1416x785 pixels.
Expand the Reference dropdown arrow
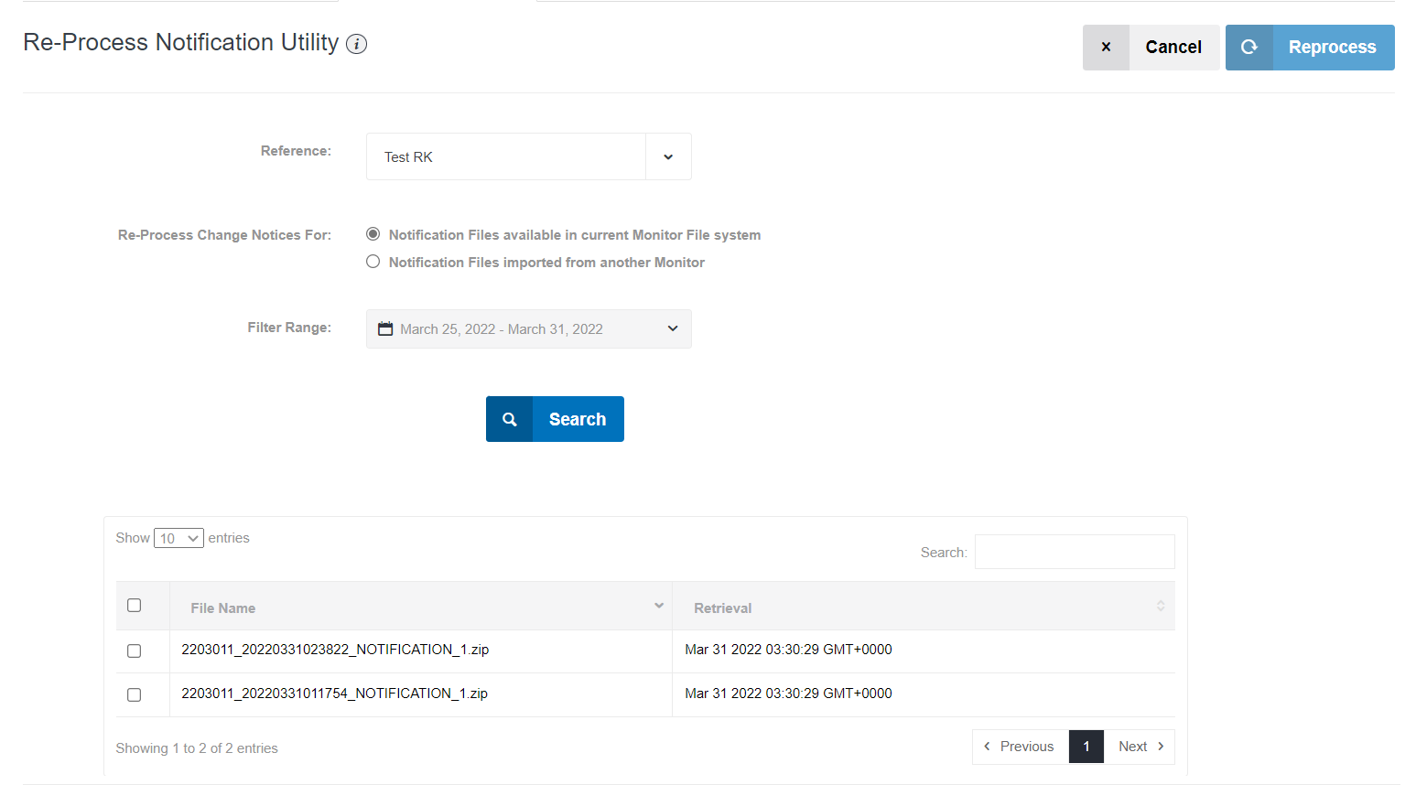668,156
